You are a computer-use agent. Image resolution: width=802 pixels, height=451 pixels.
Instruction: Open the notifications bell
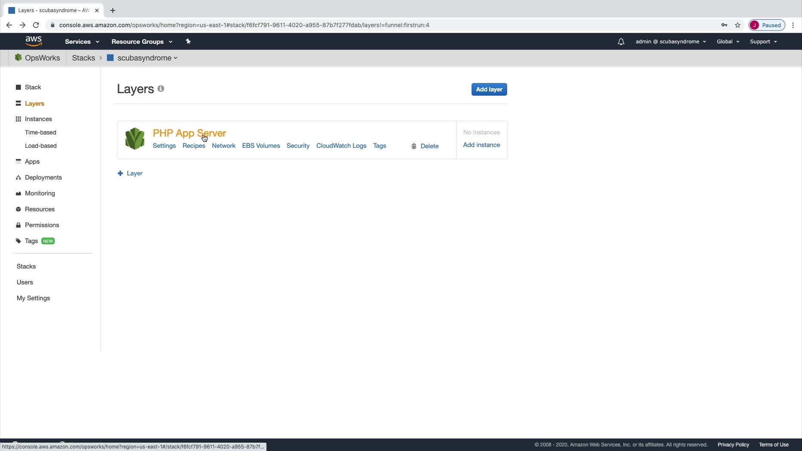(621, 42)
